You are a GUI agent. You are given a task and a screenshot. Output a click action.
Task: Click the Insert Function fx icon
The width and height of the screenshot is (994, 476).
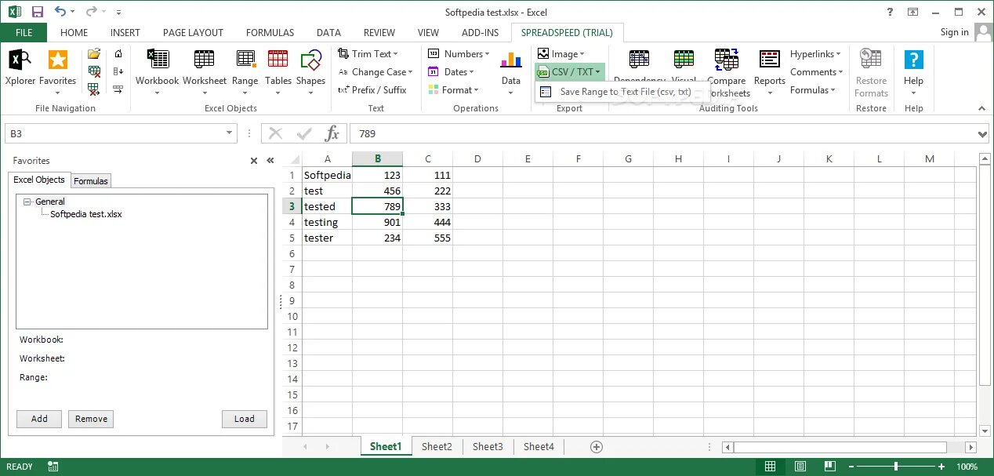pos(332,133)
